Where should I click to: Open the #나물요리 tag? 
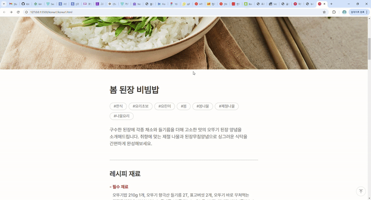pos(122,116)
